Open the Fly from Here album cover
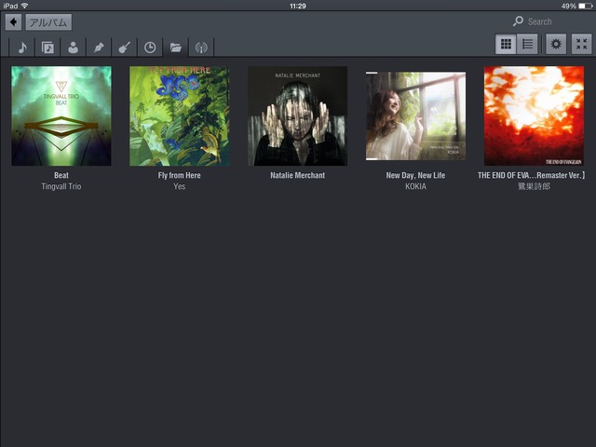The width and height of the screenshot is (596, 447). tap(180, 115)
